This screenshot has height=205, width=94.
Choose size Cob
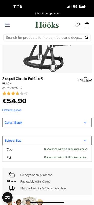(47, 149)
